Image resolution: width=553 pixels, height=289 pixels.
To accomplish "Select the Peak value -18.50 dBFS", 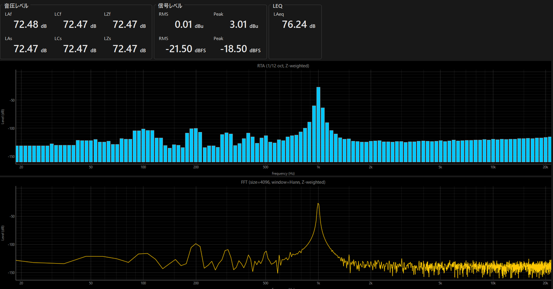I will [x=241, y=48].
